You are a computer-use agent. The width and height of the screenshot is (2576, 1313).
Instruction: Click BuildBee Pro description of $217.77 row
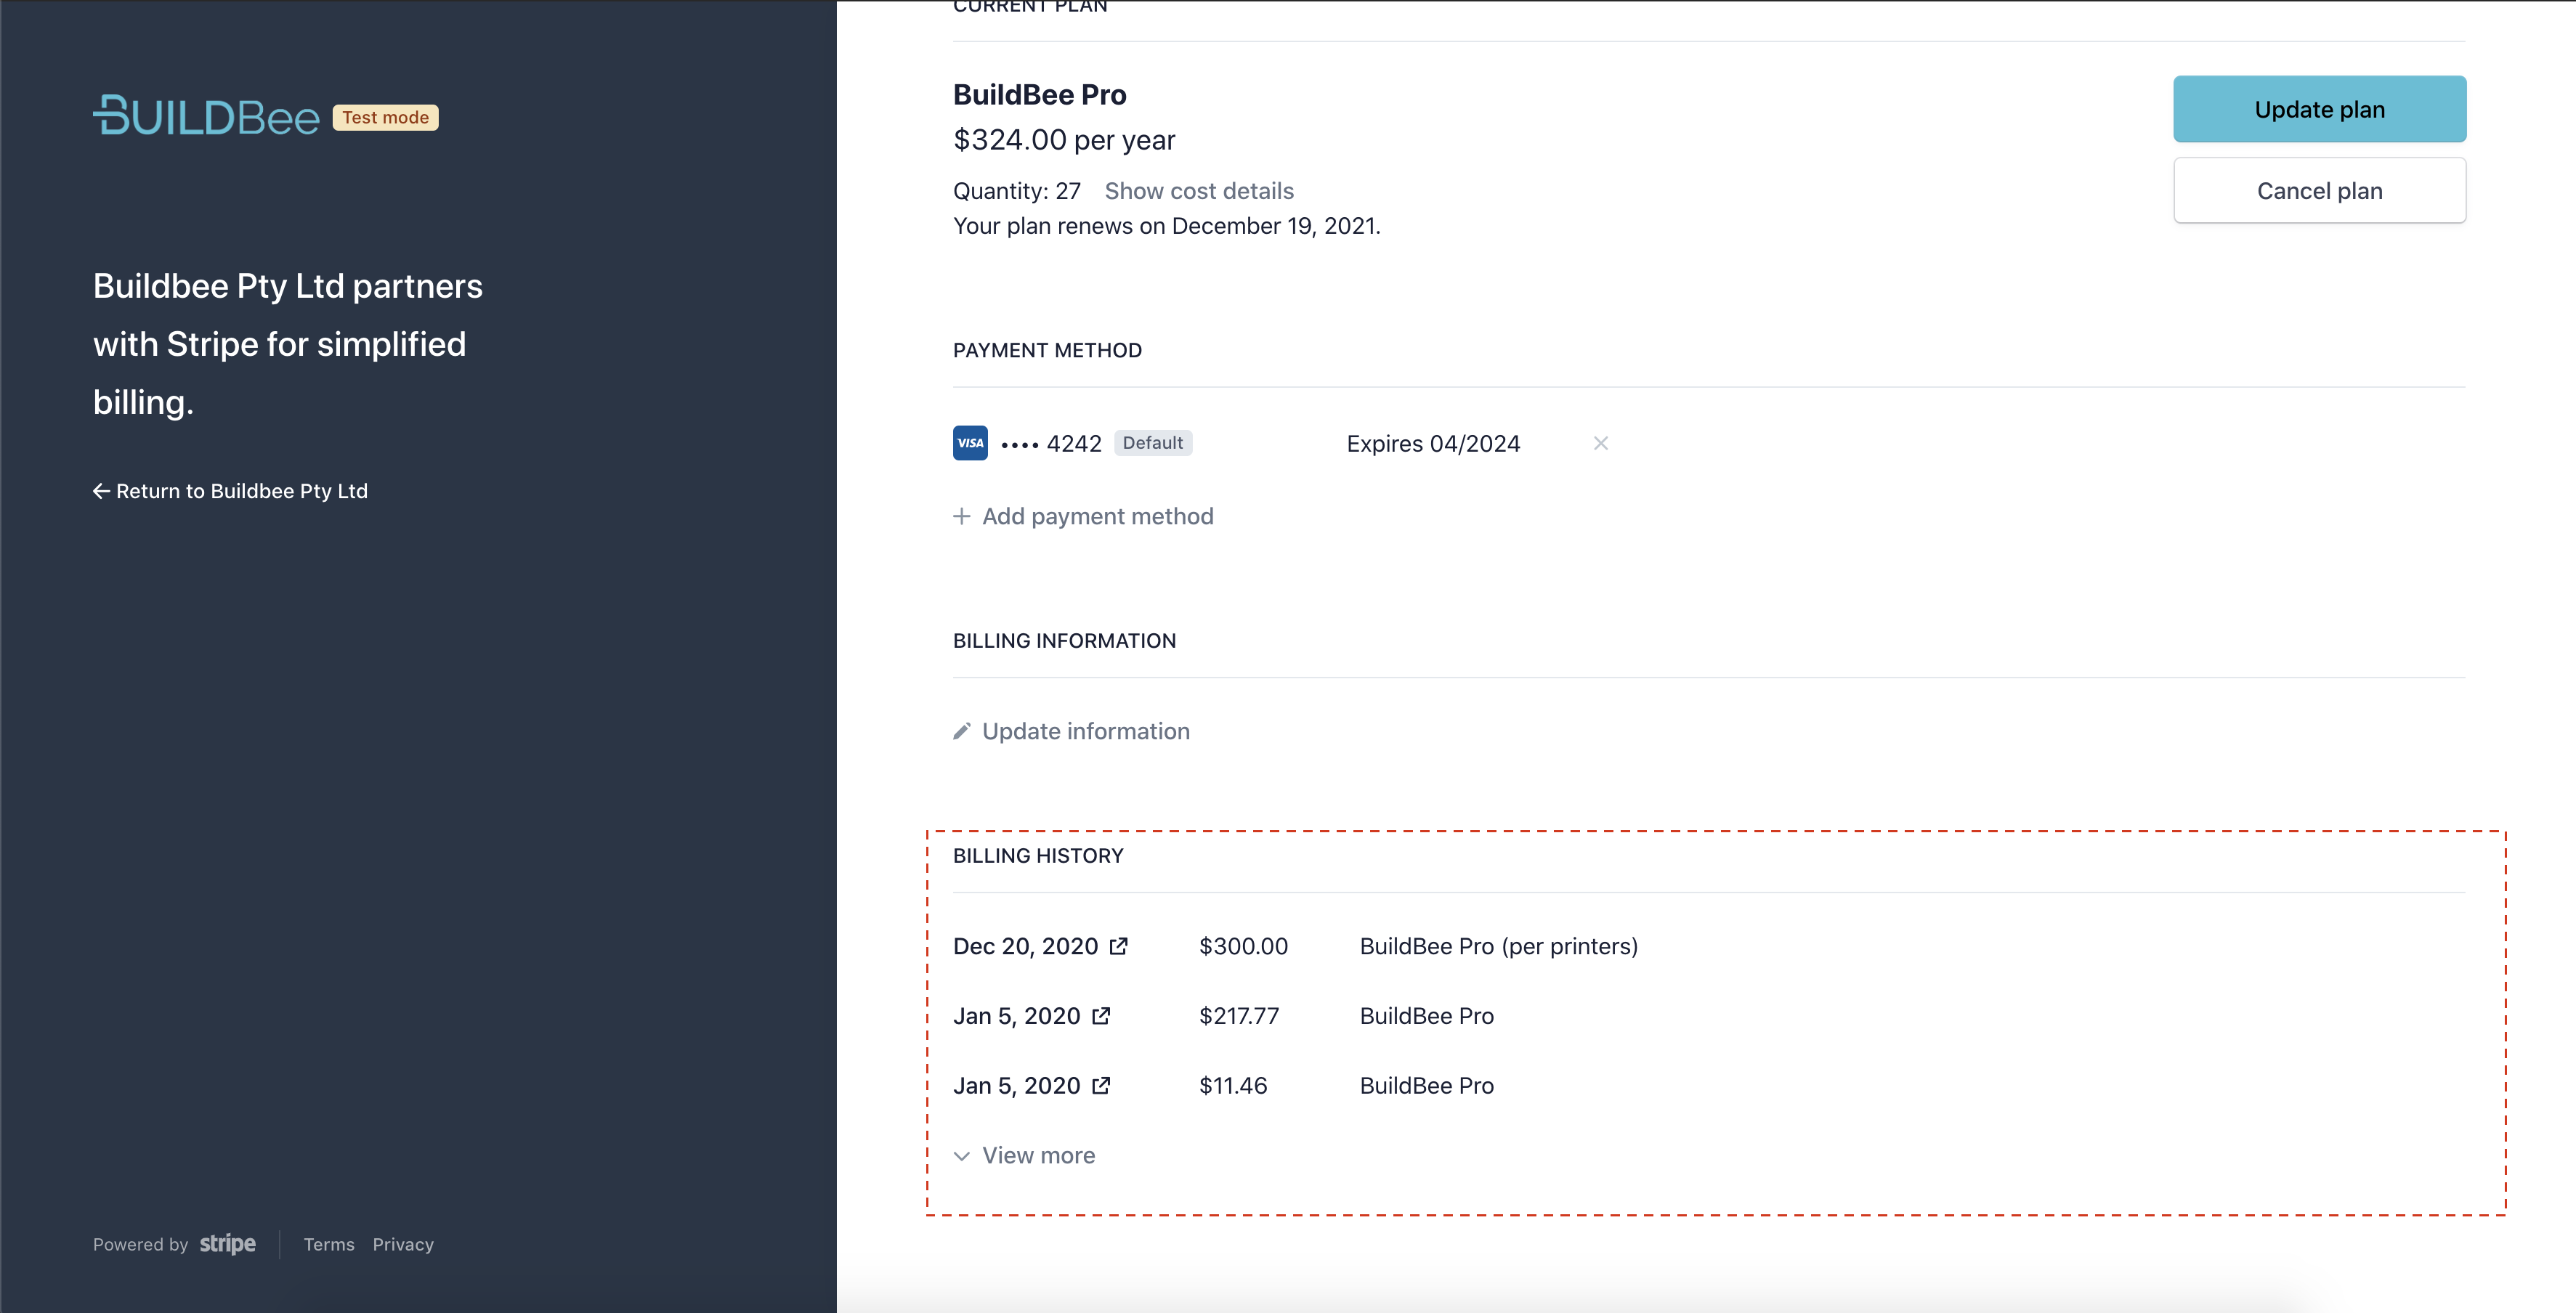(x=1426, y=1016)
